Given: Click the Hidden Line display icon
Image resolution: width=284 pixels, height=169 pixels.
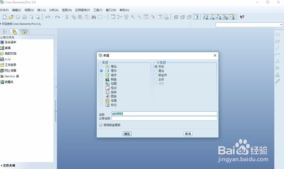Looking at the screenshot, I should tap(183, 17).
